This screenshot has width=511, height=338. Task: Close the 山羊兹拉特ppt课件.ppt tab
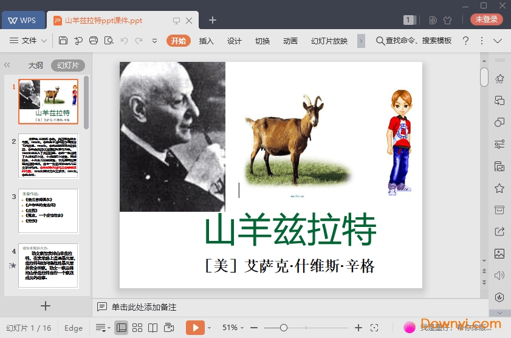coord(189,21)
